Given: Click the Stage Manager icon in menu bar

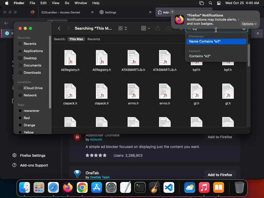Looking at the screenshot, I should [x=201, y=3].
